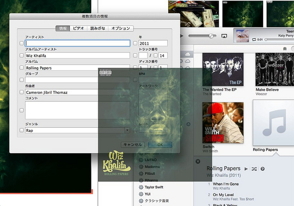Click the コメント text area
Image resolution: width=294 pixels, height=206 pixels.
(78, 110)
